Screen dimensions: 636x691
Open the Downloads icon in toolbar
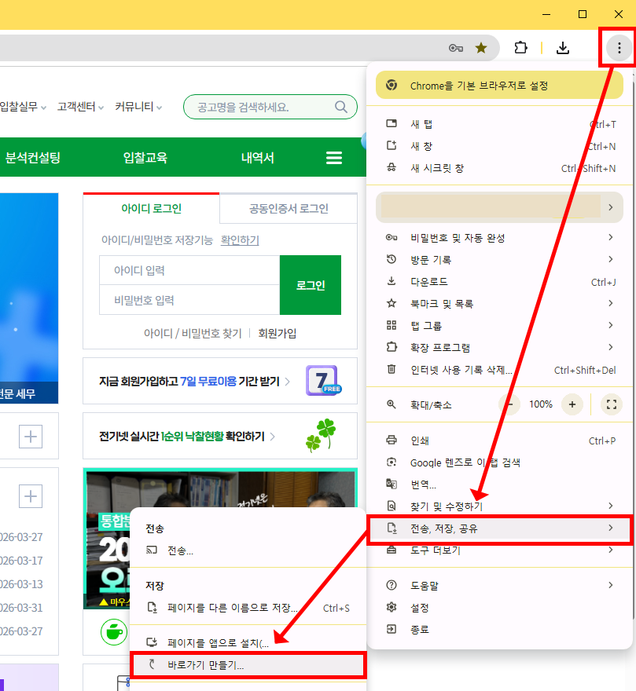(563, 48)
